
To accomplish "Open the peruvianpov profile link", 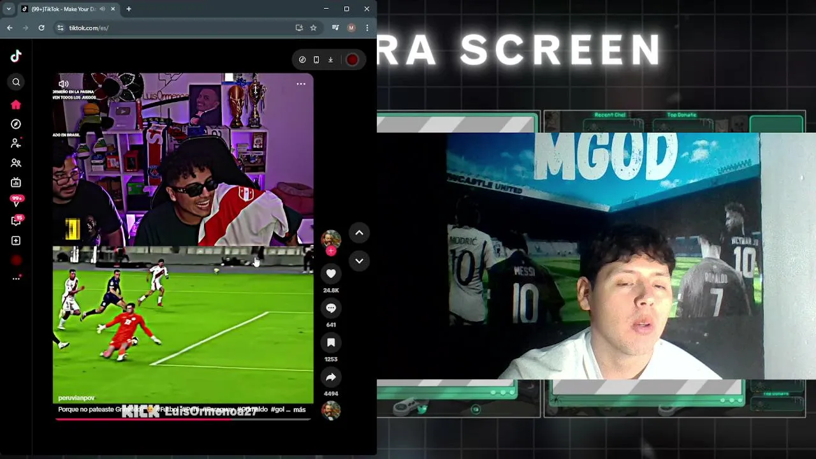I will pyautogui.click(x=76, y=398).
